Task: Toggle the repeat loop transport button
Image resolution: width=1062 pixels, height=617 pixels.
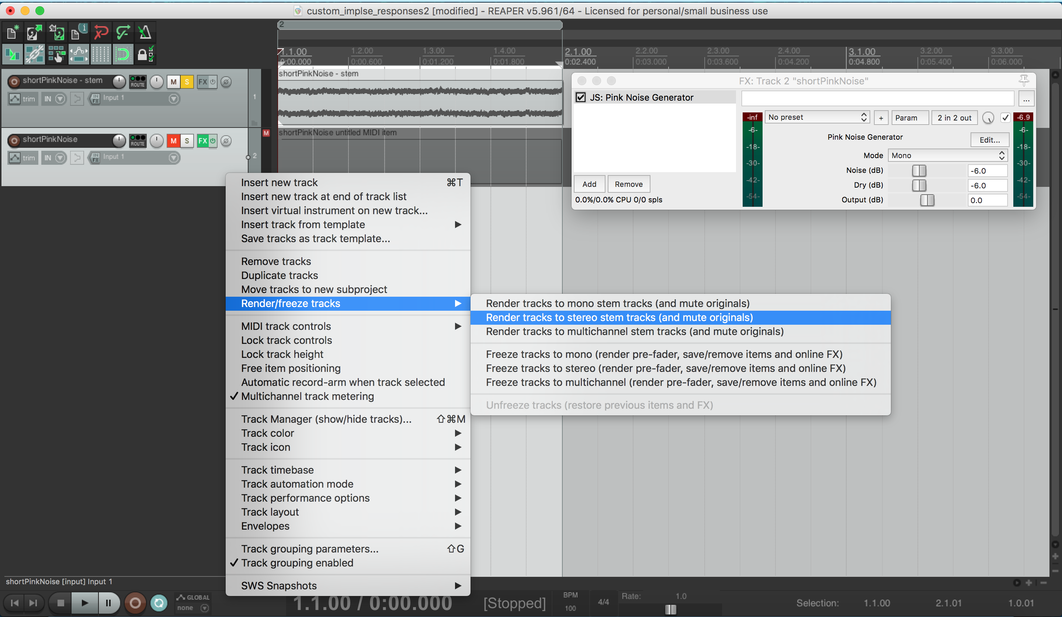Action: click(x=159, y=603)
